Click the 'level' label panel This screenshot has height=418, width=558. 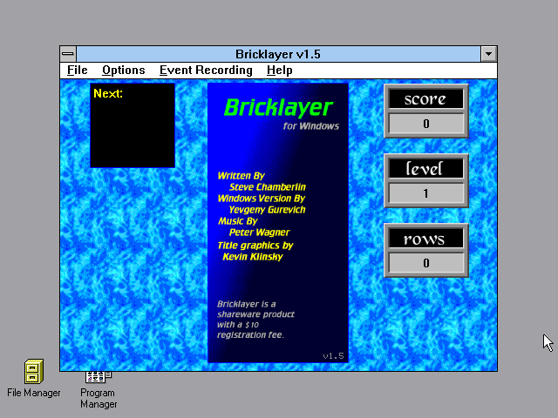point(426,168)
